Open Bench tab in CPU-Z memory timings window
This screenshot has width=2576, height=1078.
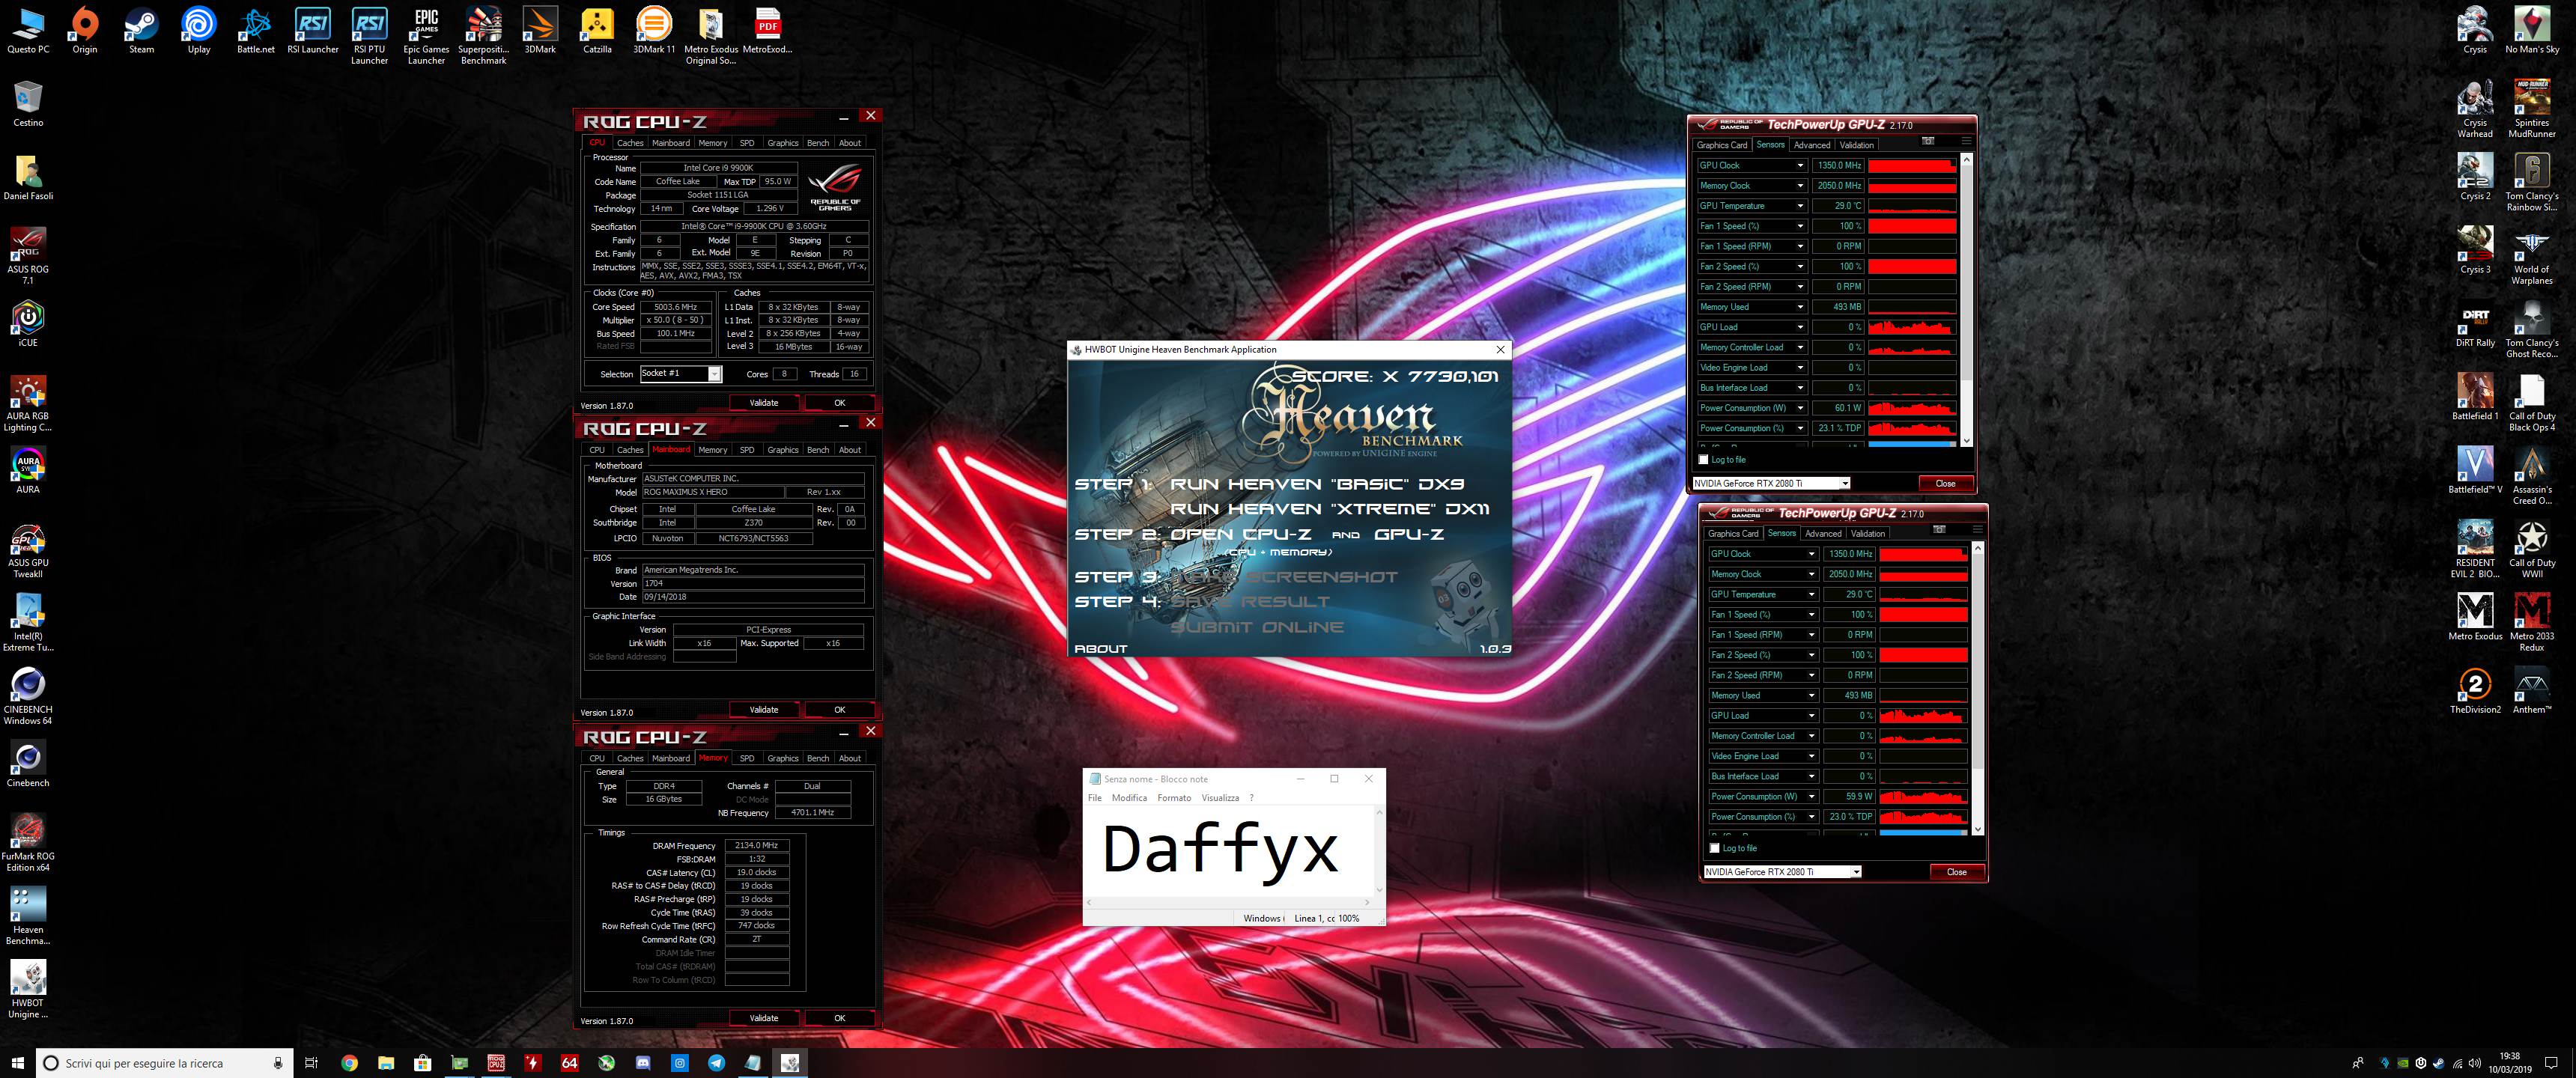818,758
